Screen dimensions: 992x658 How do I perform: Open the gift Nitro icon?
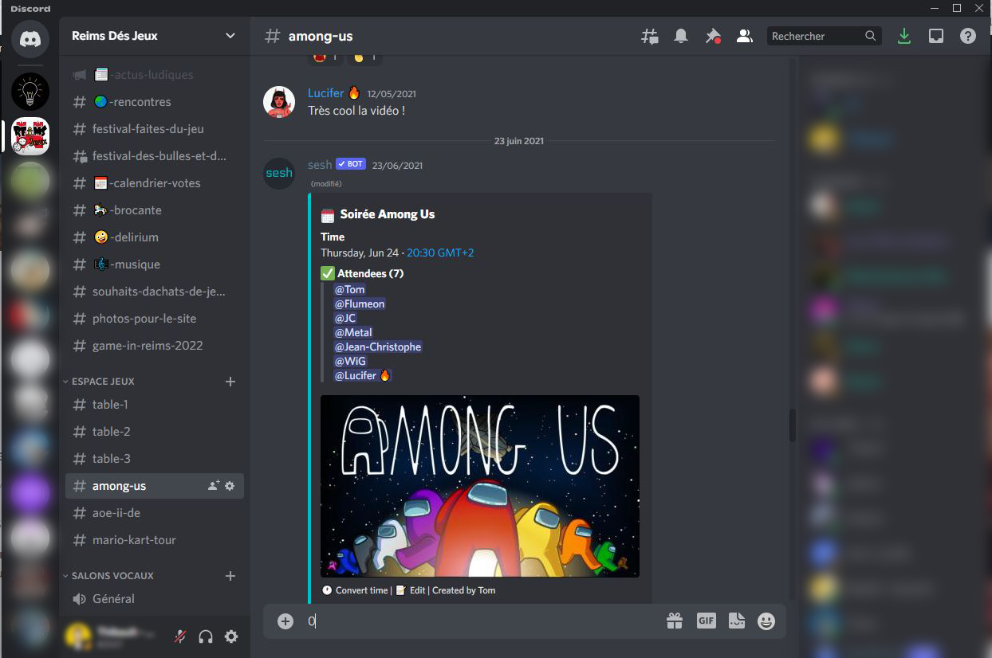[x=675, y=621]
